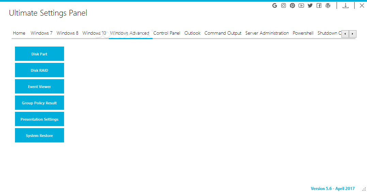Click the window resize grip
The width and height of the screenshot is (367, 192).
pyautogui.click(x=364, y=189)
